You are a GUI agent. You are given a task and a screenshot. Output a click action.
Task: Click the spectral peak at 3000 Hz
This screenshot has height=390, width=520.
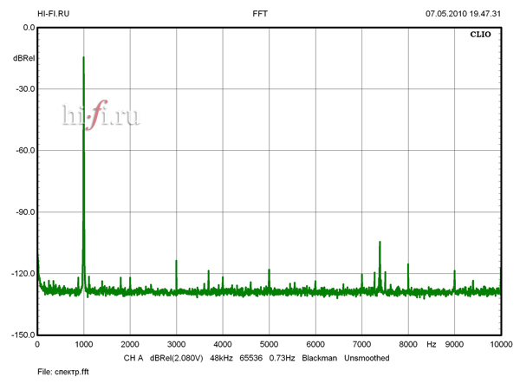coord(176,261)
